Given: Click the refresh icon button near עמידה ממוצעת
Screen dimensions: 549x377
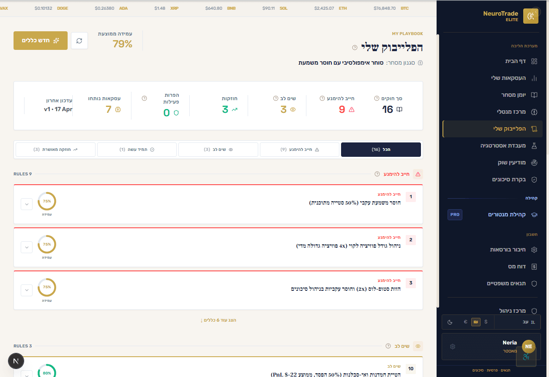Looking at the screenshot, I should (x=79, y=41).
